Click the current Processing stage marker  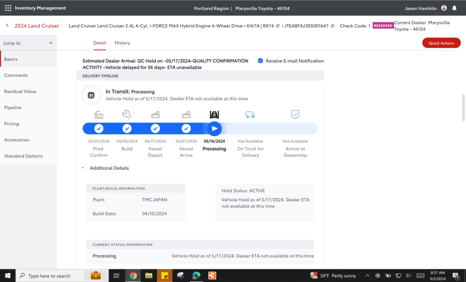click(x=214, y=129)
